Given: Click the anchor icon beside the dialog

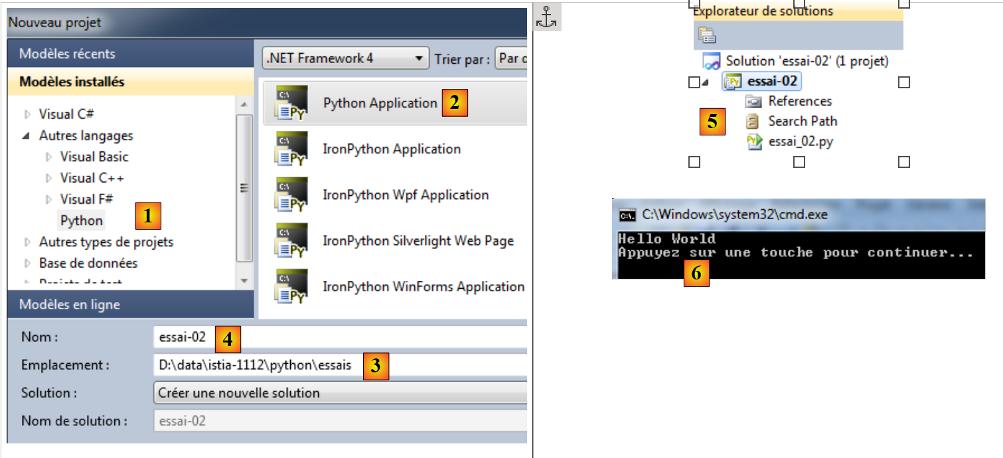Looking at the screenshot, I should pyautogui.click(x=547, y=17).
